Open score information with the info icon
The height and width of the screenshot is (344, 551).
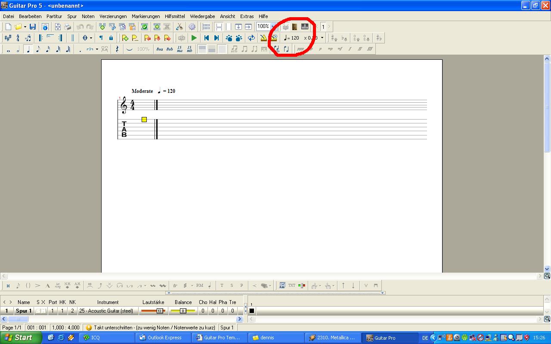(x=45, y=27)
